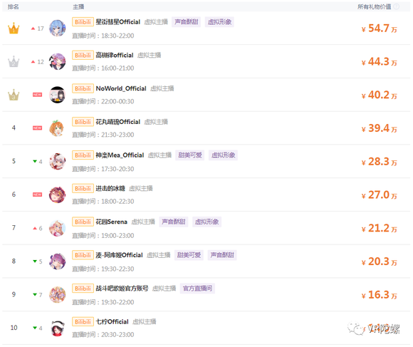413x347 pixels.
Task: Open 花园Serena streamer link
Action: (x=111, y=222)
